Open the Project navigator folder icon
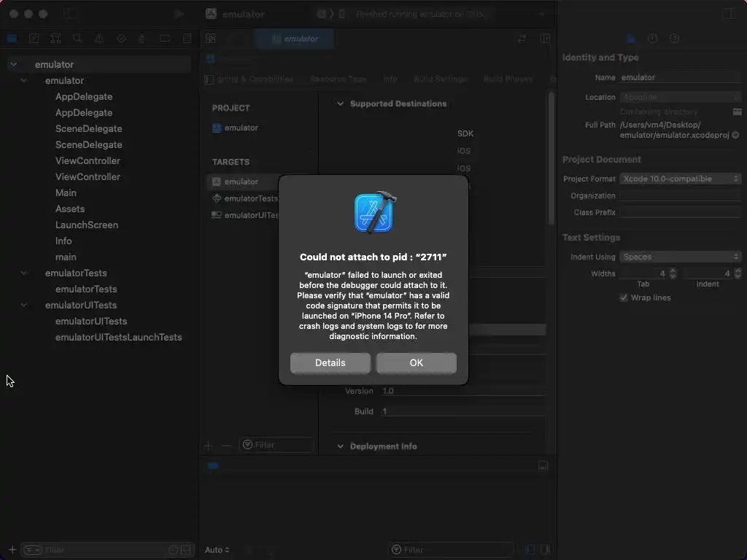Viewport: 747px width, 560px height. point(12,39)
